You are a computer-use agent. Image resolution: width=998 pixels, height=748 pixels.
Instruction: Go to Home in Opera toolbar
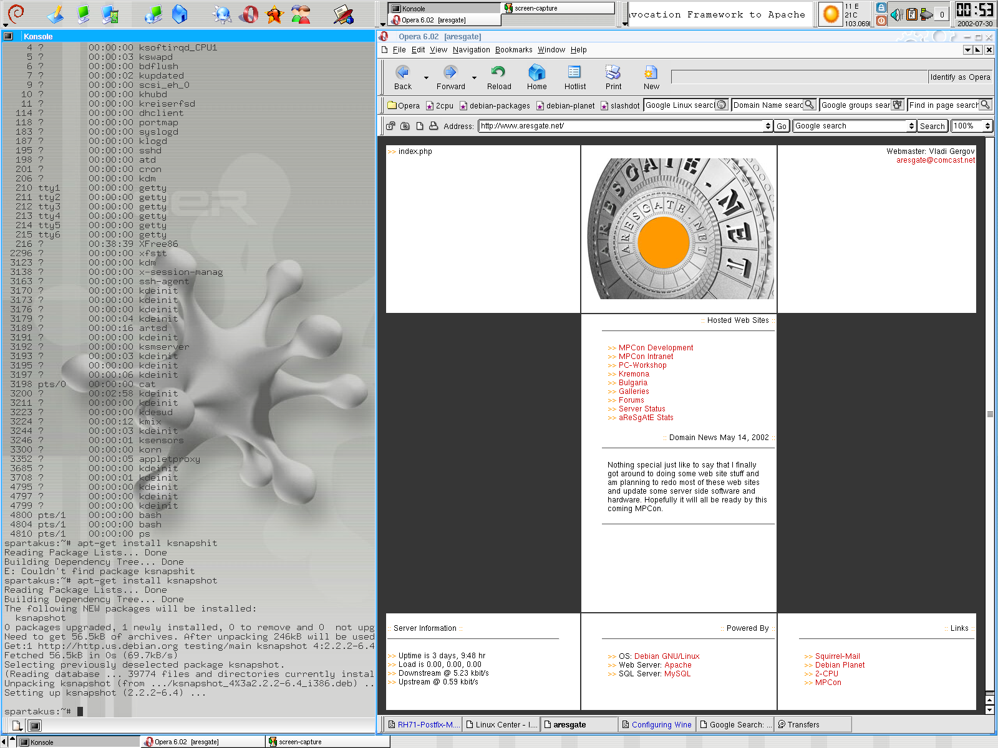click(x=536, y=78)
